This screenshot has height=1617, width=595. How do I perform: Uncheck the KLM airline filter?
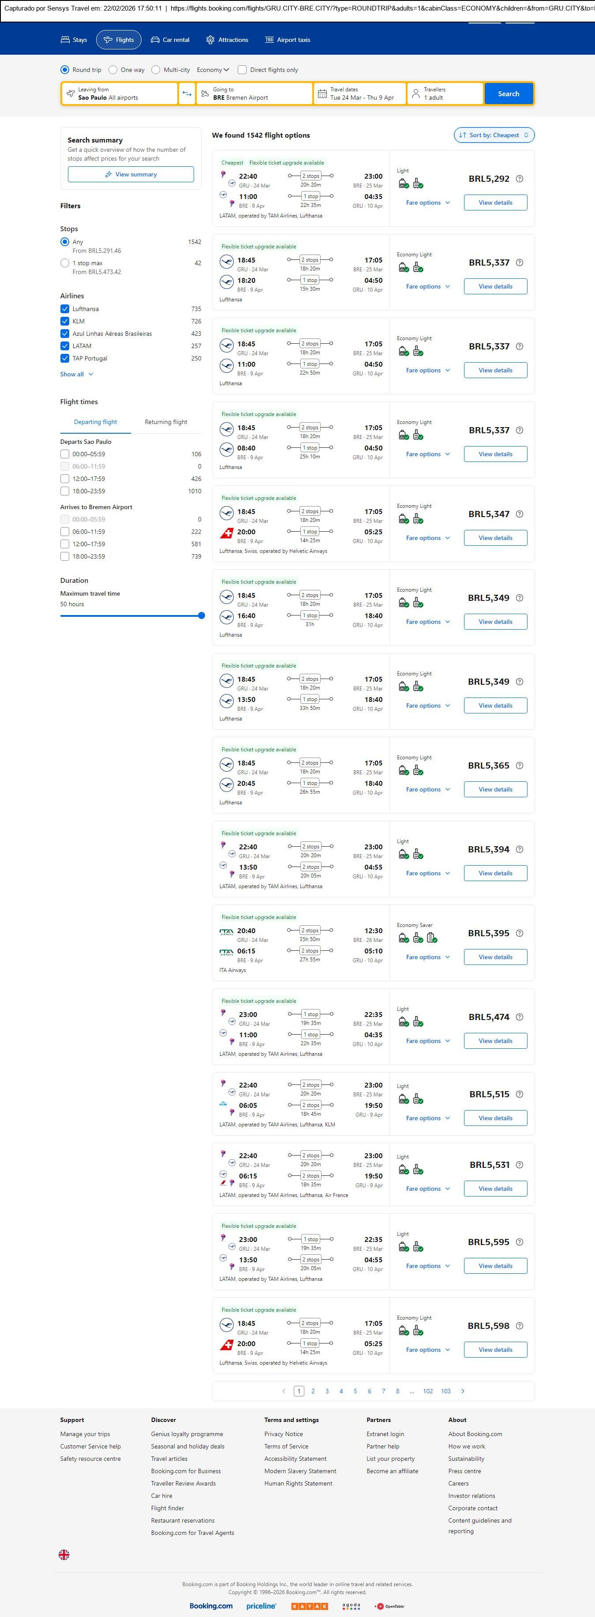pos(65,321)
